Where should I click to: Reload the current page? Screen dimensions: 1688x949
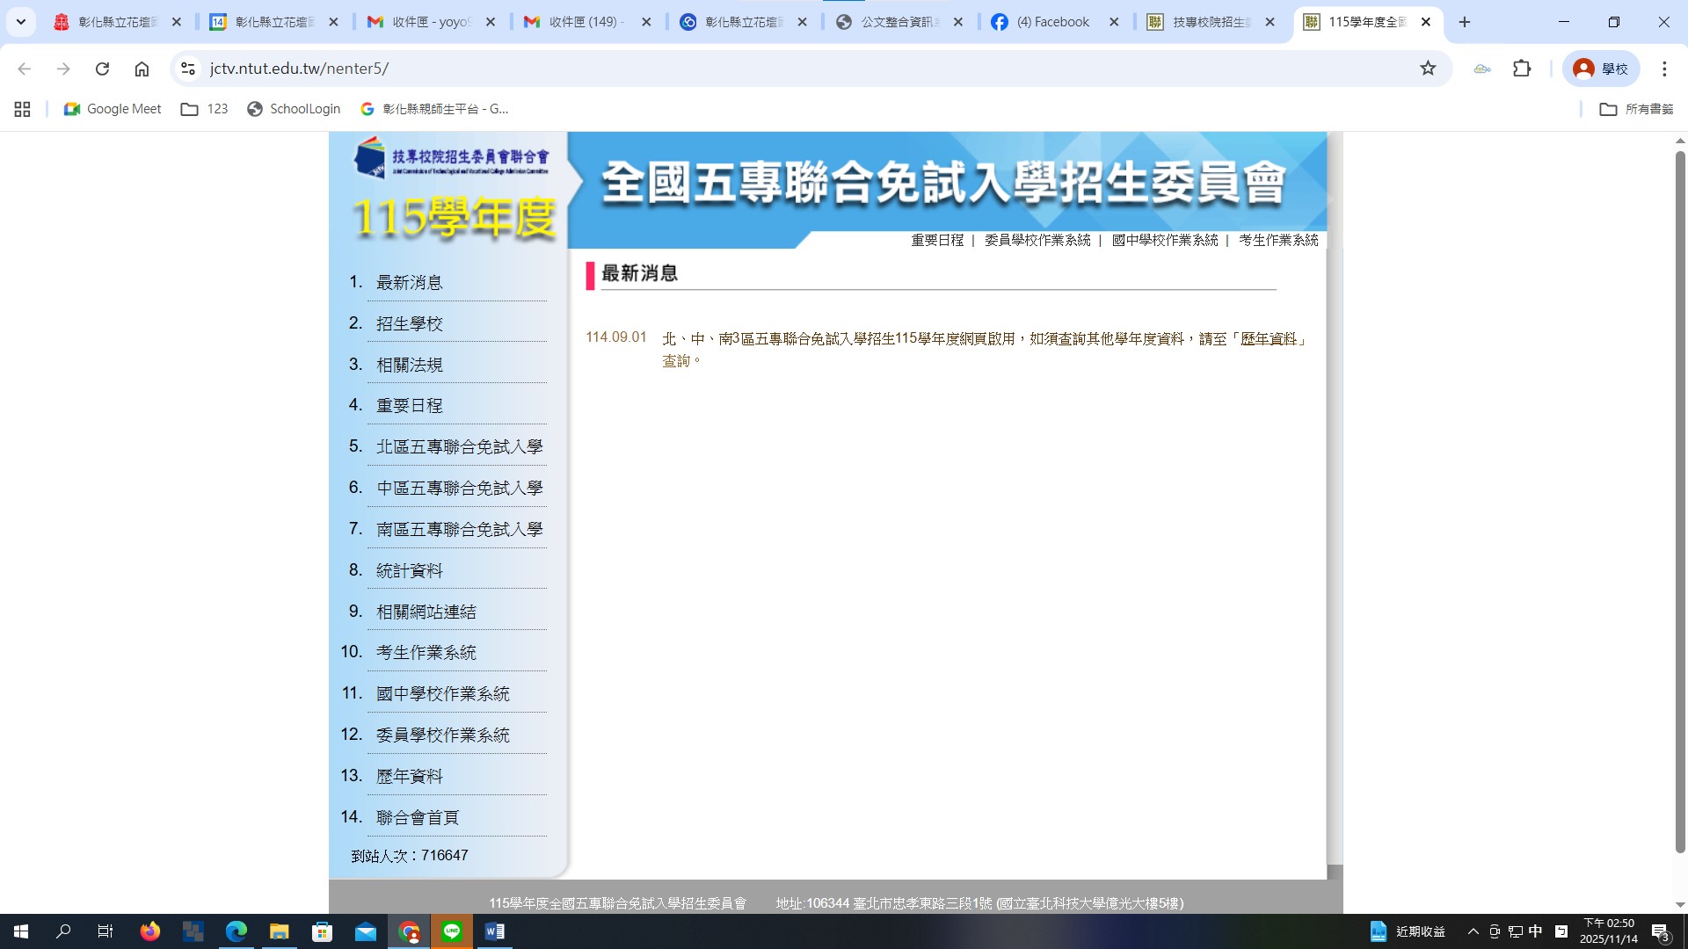(x=102, y=69)
